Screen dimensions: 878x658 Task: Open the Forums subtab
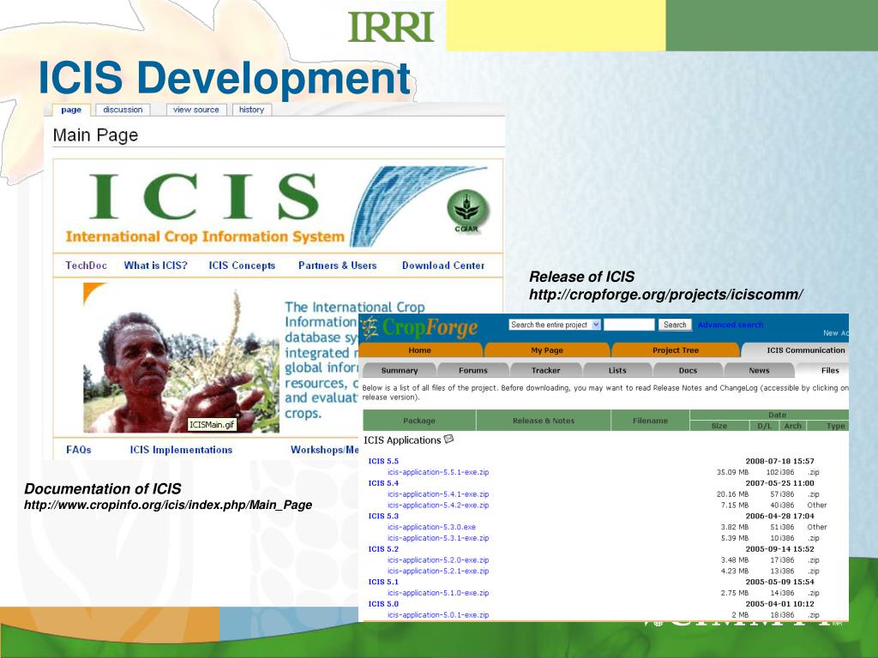point(473,370)
